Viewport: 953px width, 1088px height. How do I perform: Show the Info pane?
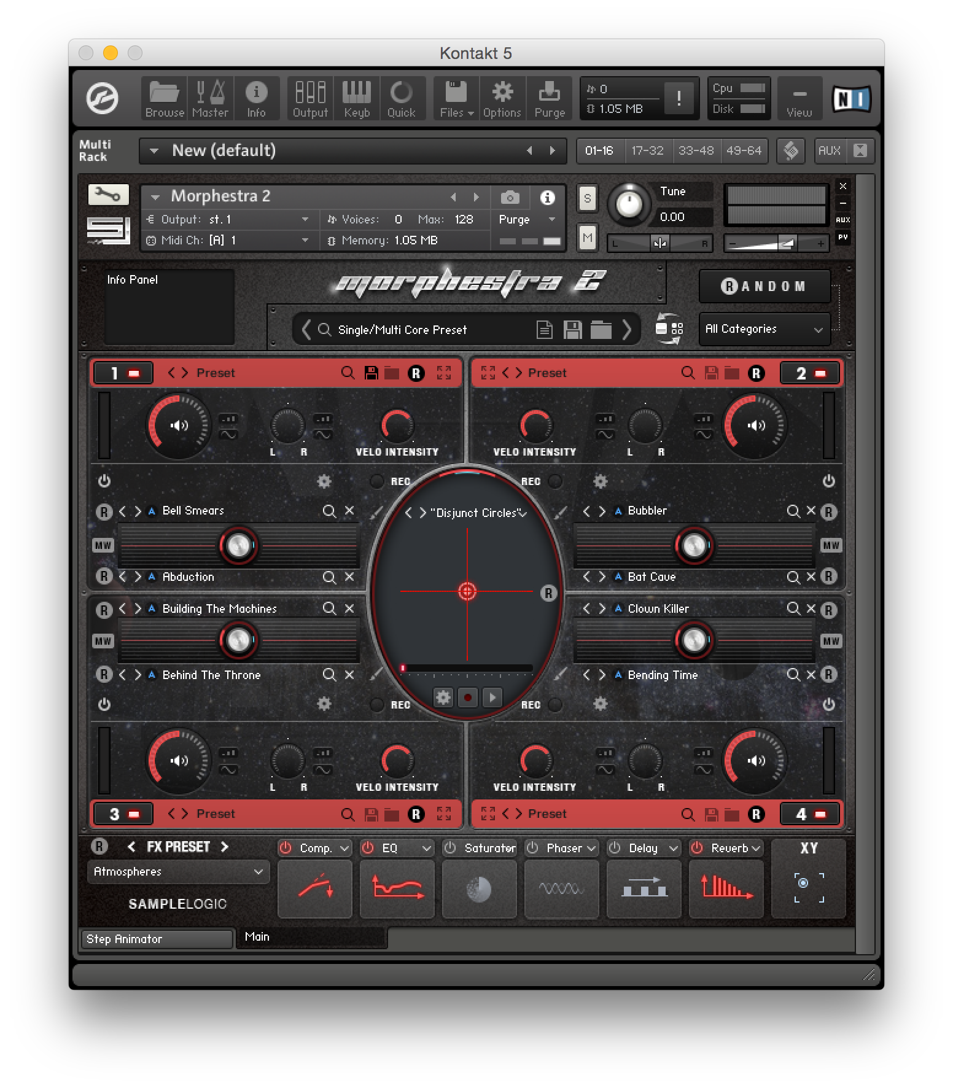(x=256, y=98)
